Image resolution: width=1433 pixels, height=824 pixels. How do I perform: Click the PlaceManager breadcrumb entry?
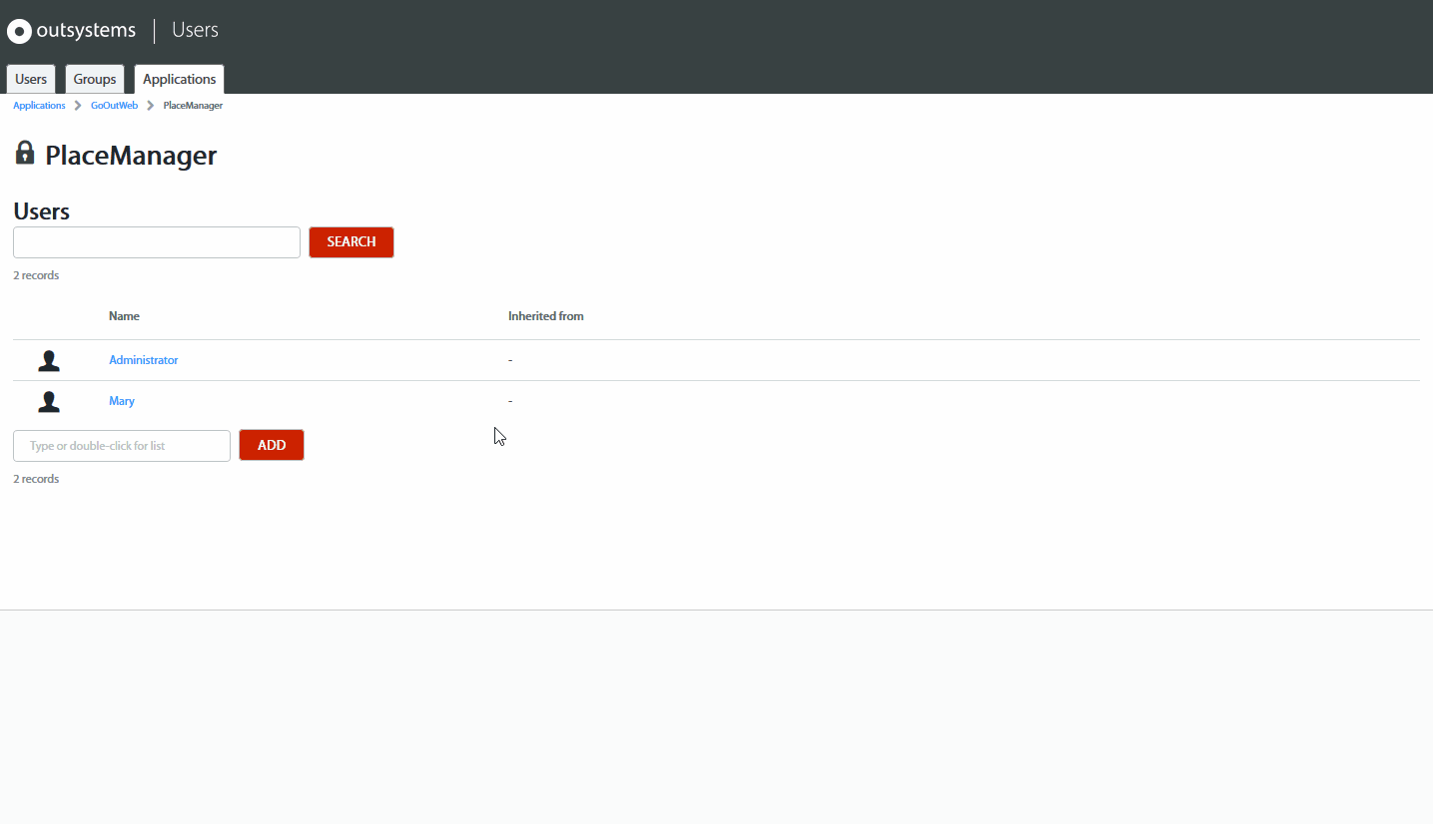pyautogui.click(x=192, y=105)
